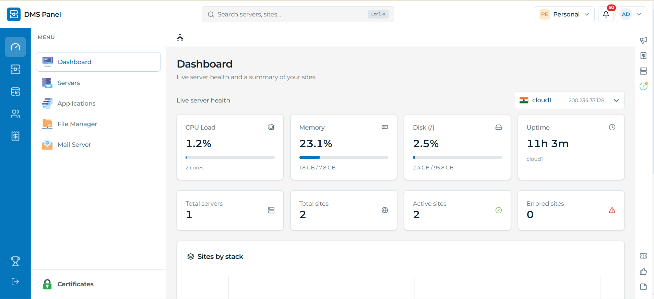Click the Sites by stack heading

coord(220,256)
